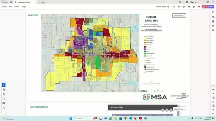The width and height of the screenshot is (216, 121).
Task: Click the yellow legend color swatch
Action: [x=145, y=38]
